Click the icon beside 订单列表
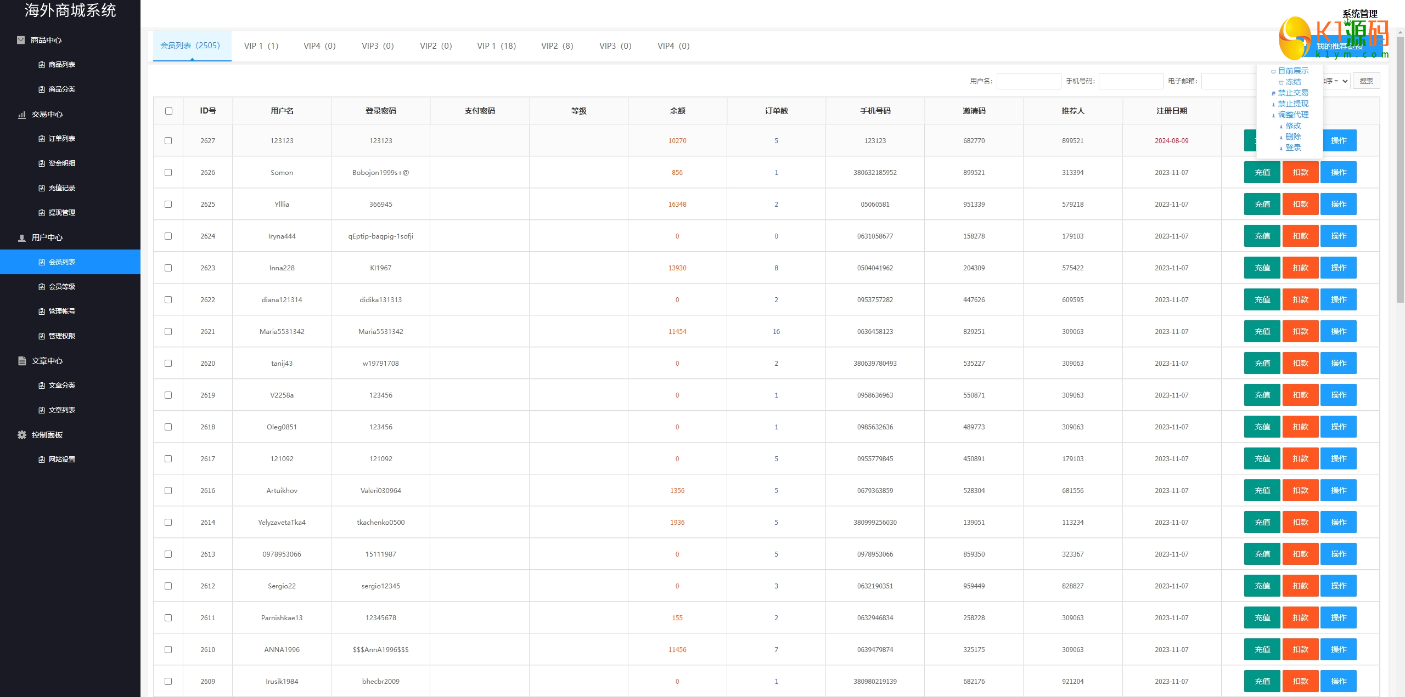This screenshot has width=1405, height=697. [x=42, y=139]
